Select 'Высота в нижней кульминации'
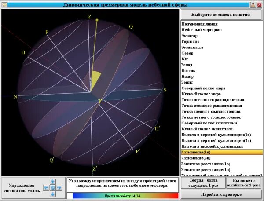Viewport: 264px width, 201px height. coord(222,146)
